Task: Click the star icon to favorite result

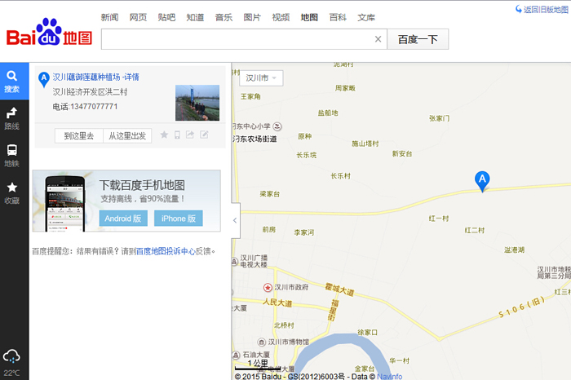Action: tap(164, 135)
